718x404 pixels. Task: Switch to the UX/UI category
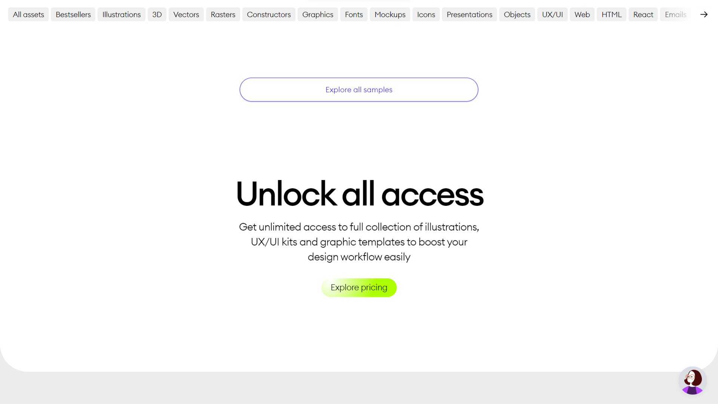pos(552,15)
